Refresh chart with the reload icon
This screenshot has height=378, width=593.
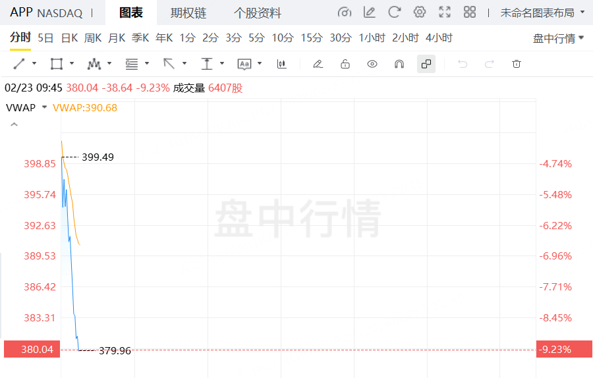click(394, 13)
